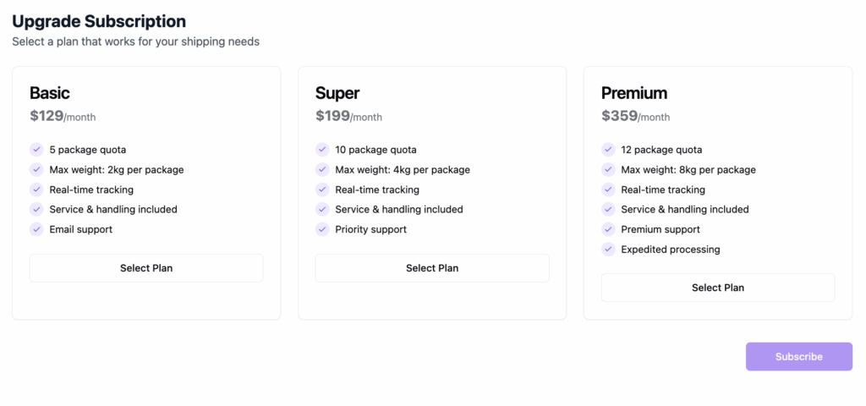Click checkmark beside "Max weight: 2kg per package"
Screen dimensions: 866x406
point(36,169)
